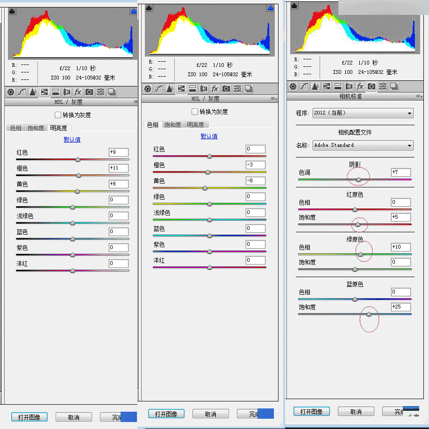Open Lens Corrections icon in Luminance panel

pos(67,92)
